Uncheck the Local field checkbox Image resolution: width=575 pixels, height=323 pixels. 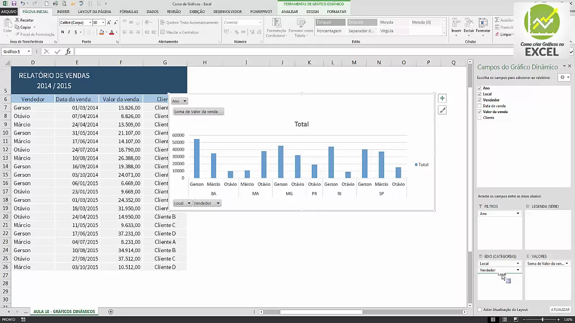click(480, 94)
